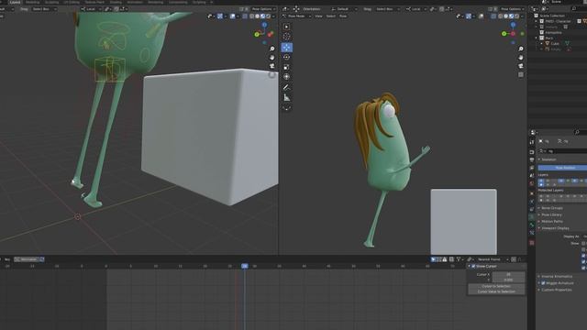587x330 pixels.
Task: Toggle the first armature layer button
Action: tap(541, 181)
